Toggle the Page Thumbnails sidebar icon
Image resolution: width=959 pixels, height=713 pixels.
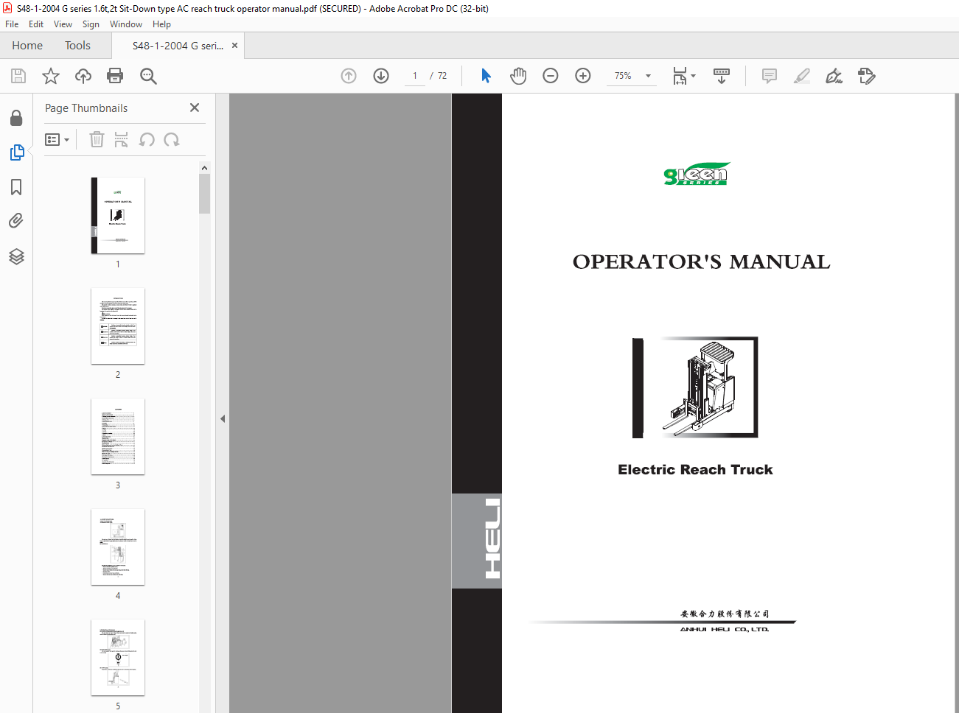click(x=16, y=152)
